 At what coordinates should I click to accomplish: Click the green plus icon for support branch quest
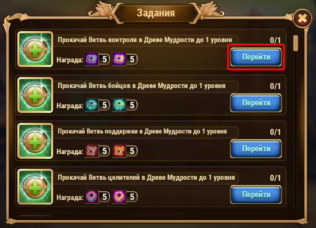click(35, 141)
